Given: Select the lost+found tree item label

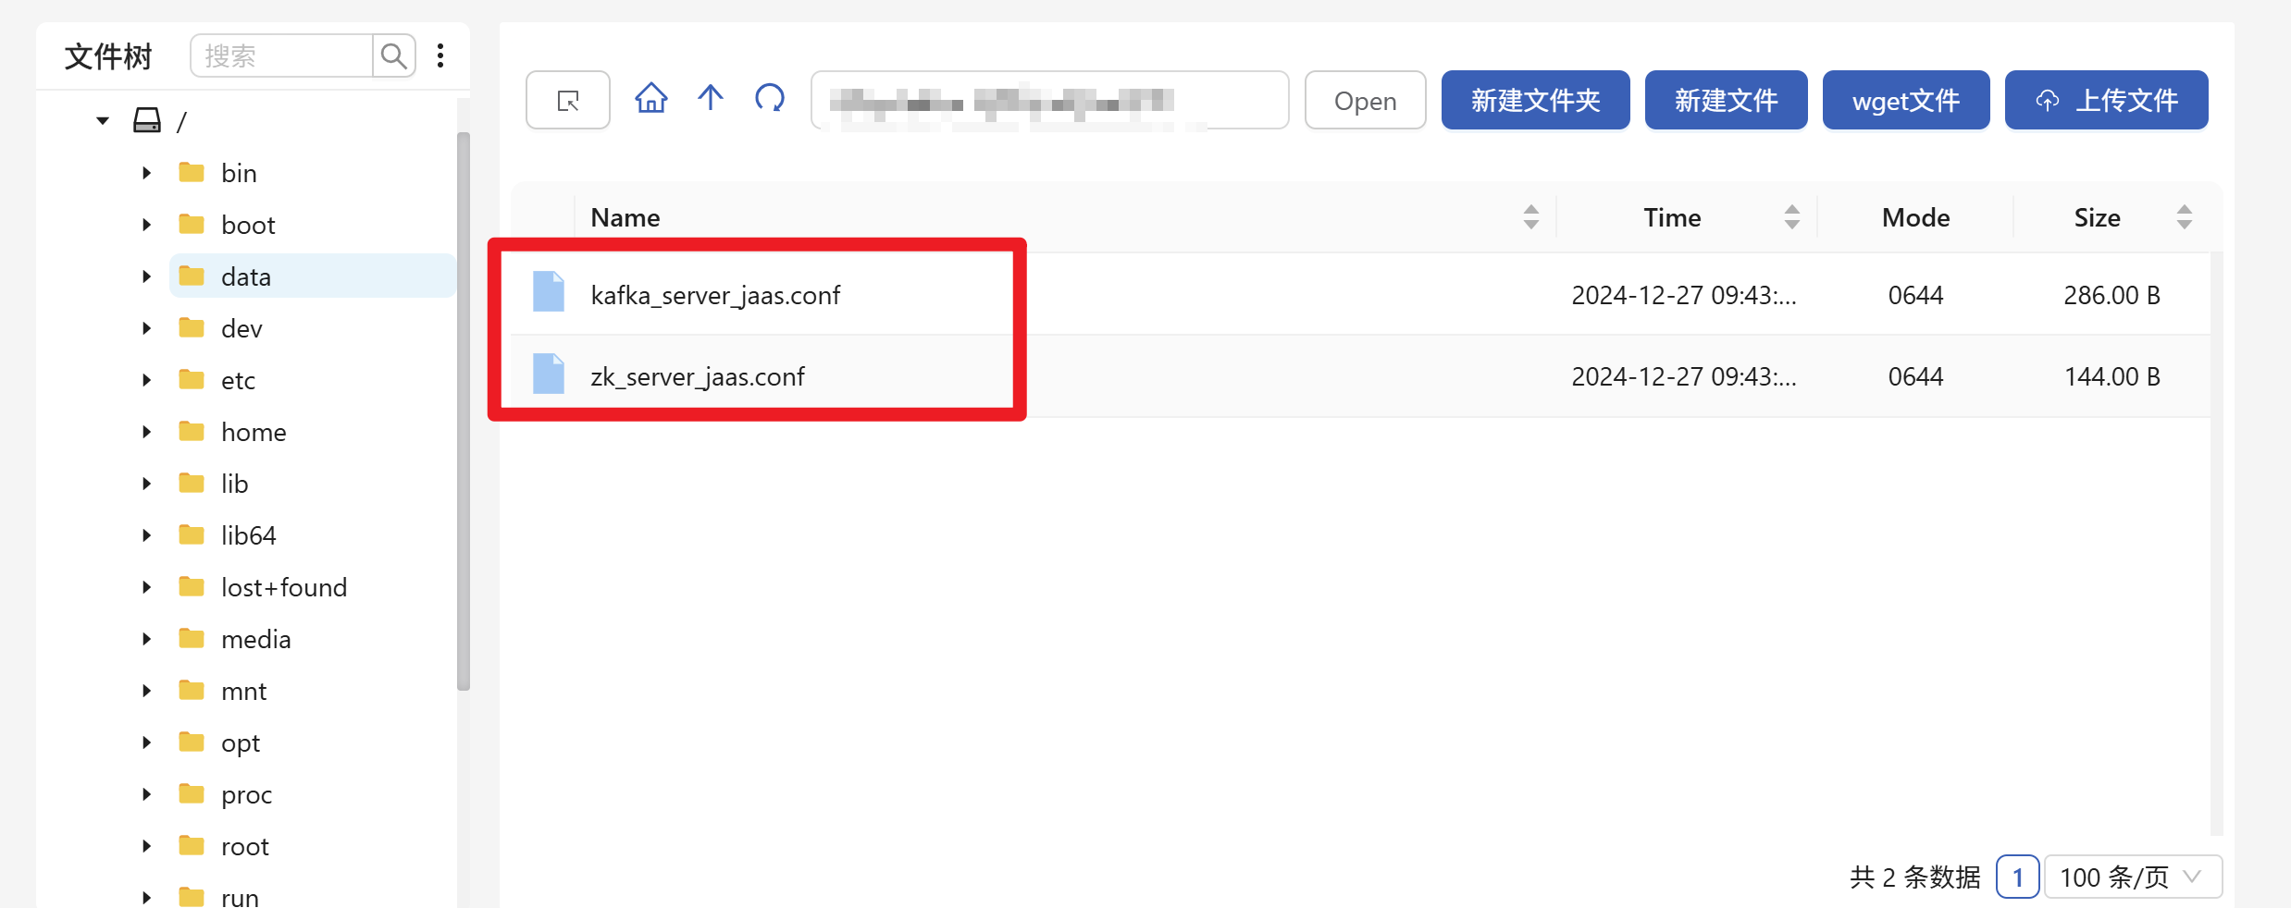Looking at the screenshot, I should click(x=284, y=587).
